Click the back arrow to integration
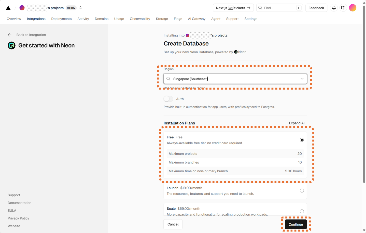Image resolution: width=366 pixels, height=233 pixels. click(x=10, y=35)
